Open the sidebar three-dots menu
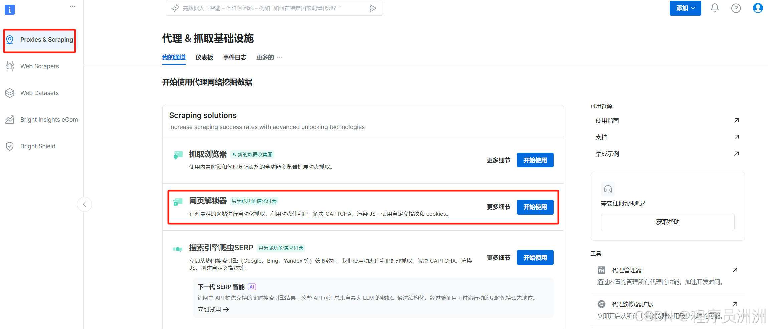Screen dimensions: 768x329 click(73, 6)
